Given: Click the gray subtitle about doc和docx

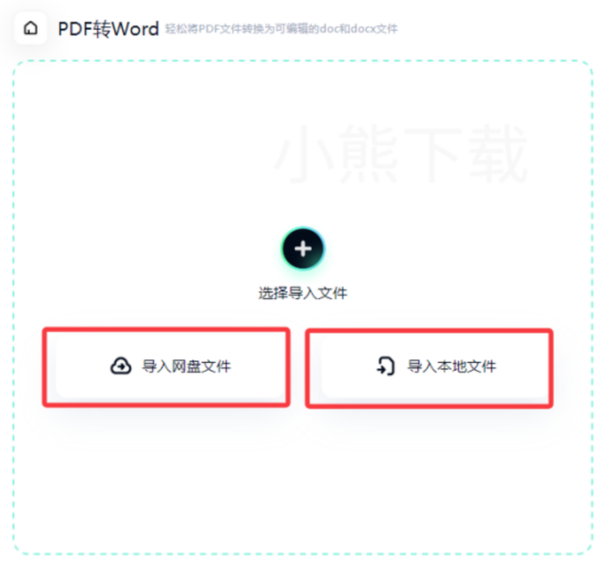Looking at the screenshot, I should pyautogui.click(x=281, y=29).
